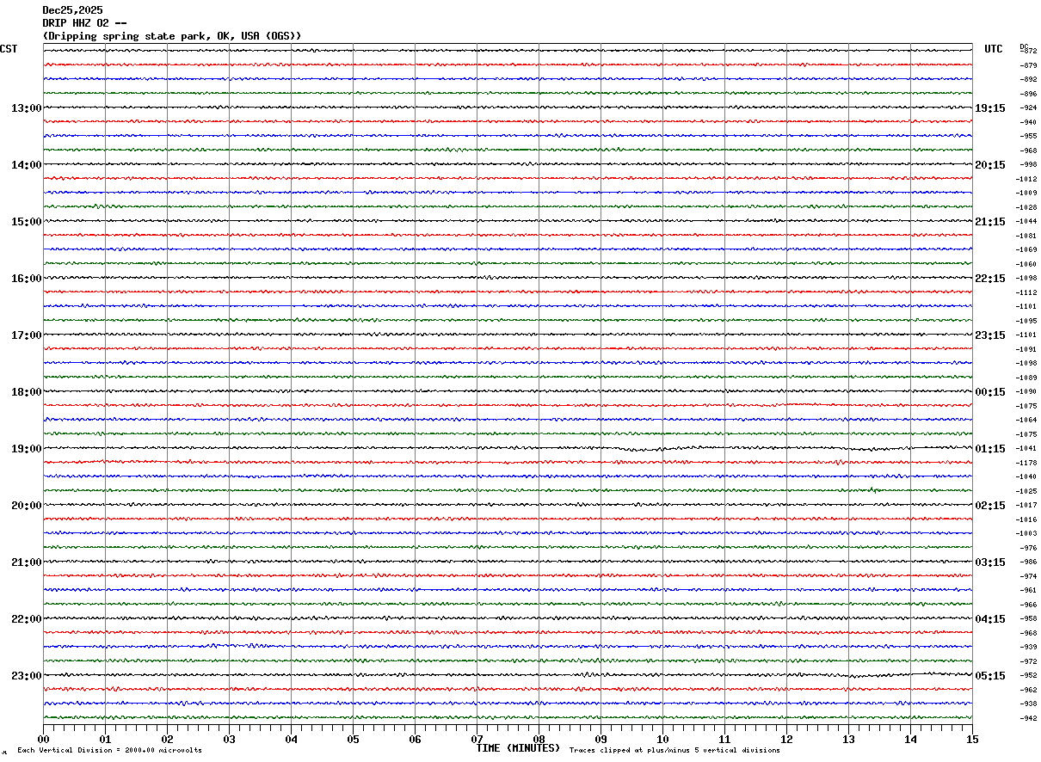Click the DC offset value -1064
Image resolution: width=1041 pixels, height=762 pixels.
pyautogui.click(x=1026, y=420)
